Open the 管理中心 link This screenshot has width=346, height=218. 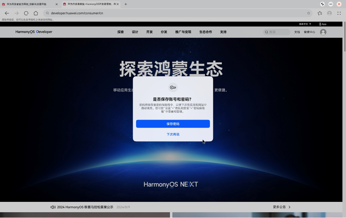click(x=310, y=32)
